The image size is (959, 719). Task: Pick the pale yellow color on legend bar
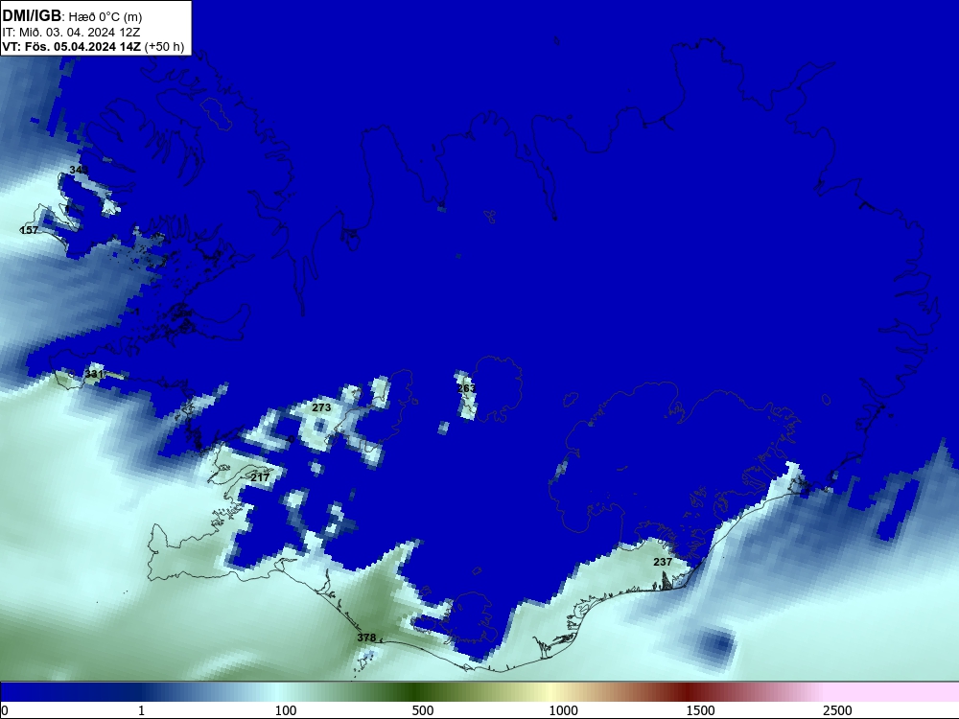[550, 693]
